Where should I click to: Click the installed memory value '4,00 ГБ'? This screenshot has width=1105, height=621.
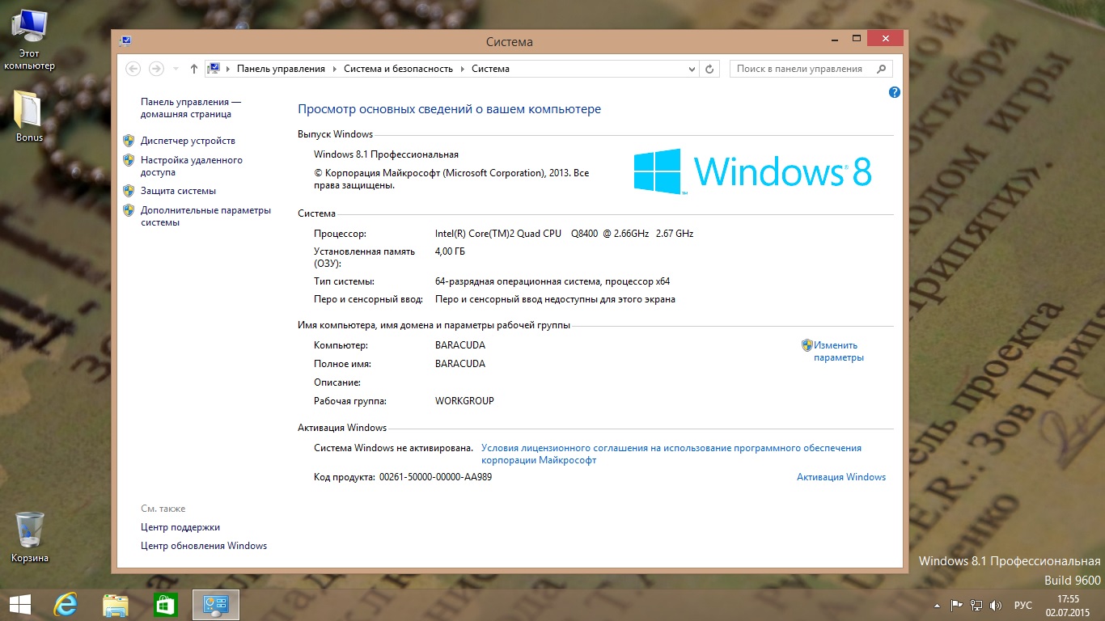tap(450, 251)
